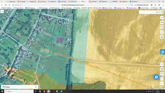Print the map using printer icon

tap(162, 37)
